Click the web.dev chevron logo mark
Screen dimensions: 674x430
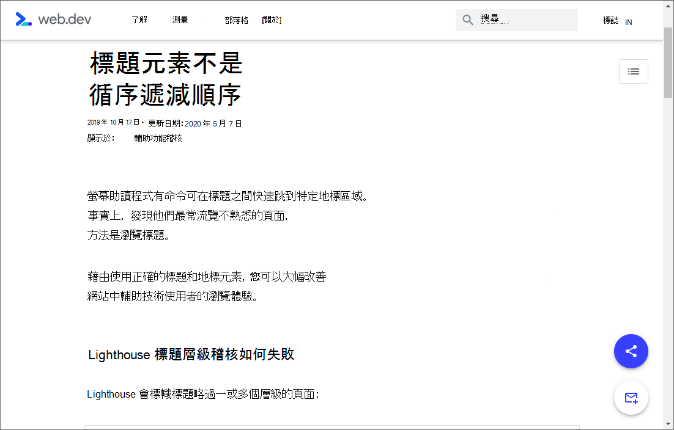pos(23,20)
